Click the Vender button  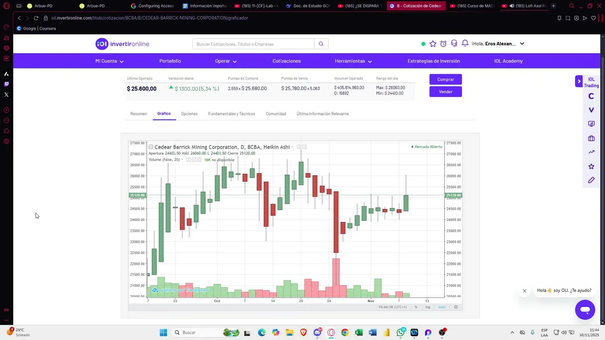coord(446,92)
